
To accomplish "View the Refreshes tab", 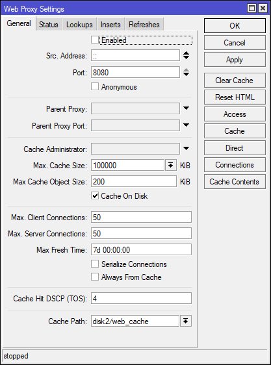I will pyautogui.click(x=144, y=25).
